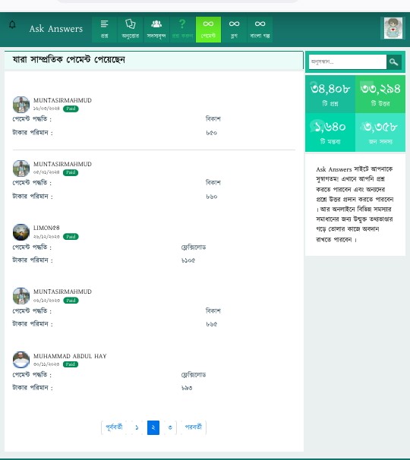Click the ৩,৩৫৮ members count tile

[380, 132]
